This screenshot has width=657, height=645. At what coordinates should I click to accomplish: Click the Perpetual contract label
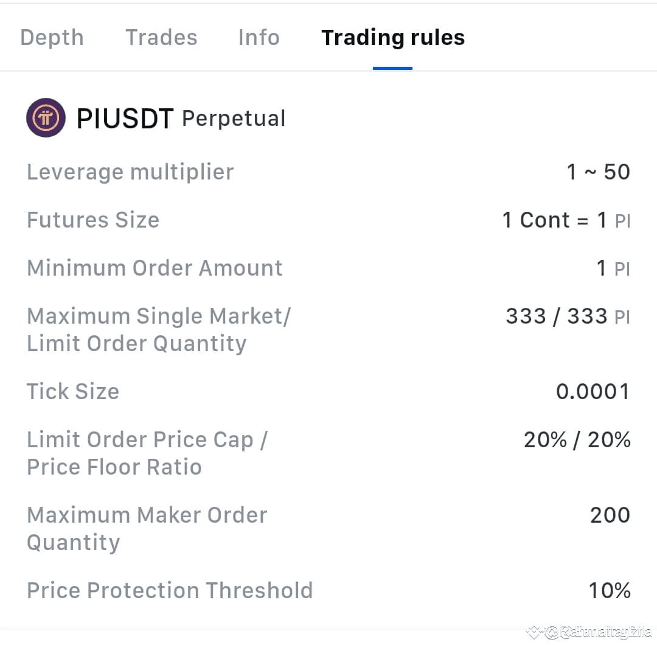pos(234,118)
